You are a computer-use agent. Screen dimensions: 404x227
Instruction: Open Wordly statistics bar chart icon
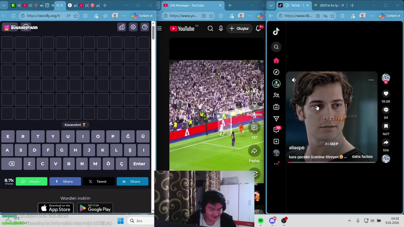(122, 27)
